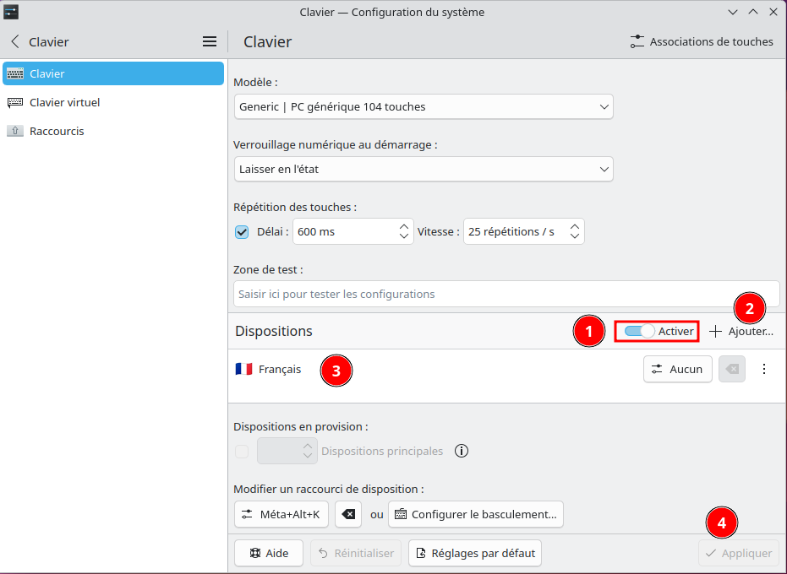Image resolution: width=787 pixels, height=574 pixels.
Task: Clear the Méta+Alt+K shortcut with backspace icon
Action: pos(348,513)
